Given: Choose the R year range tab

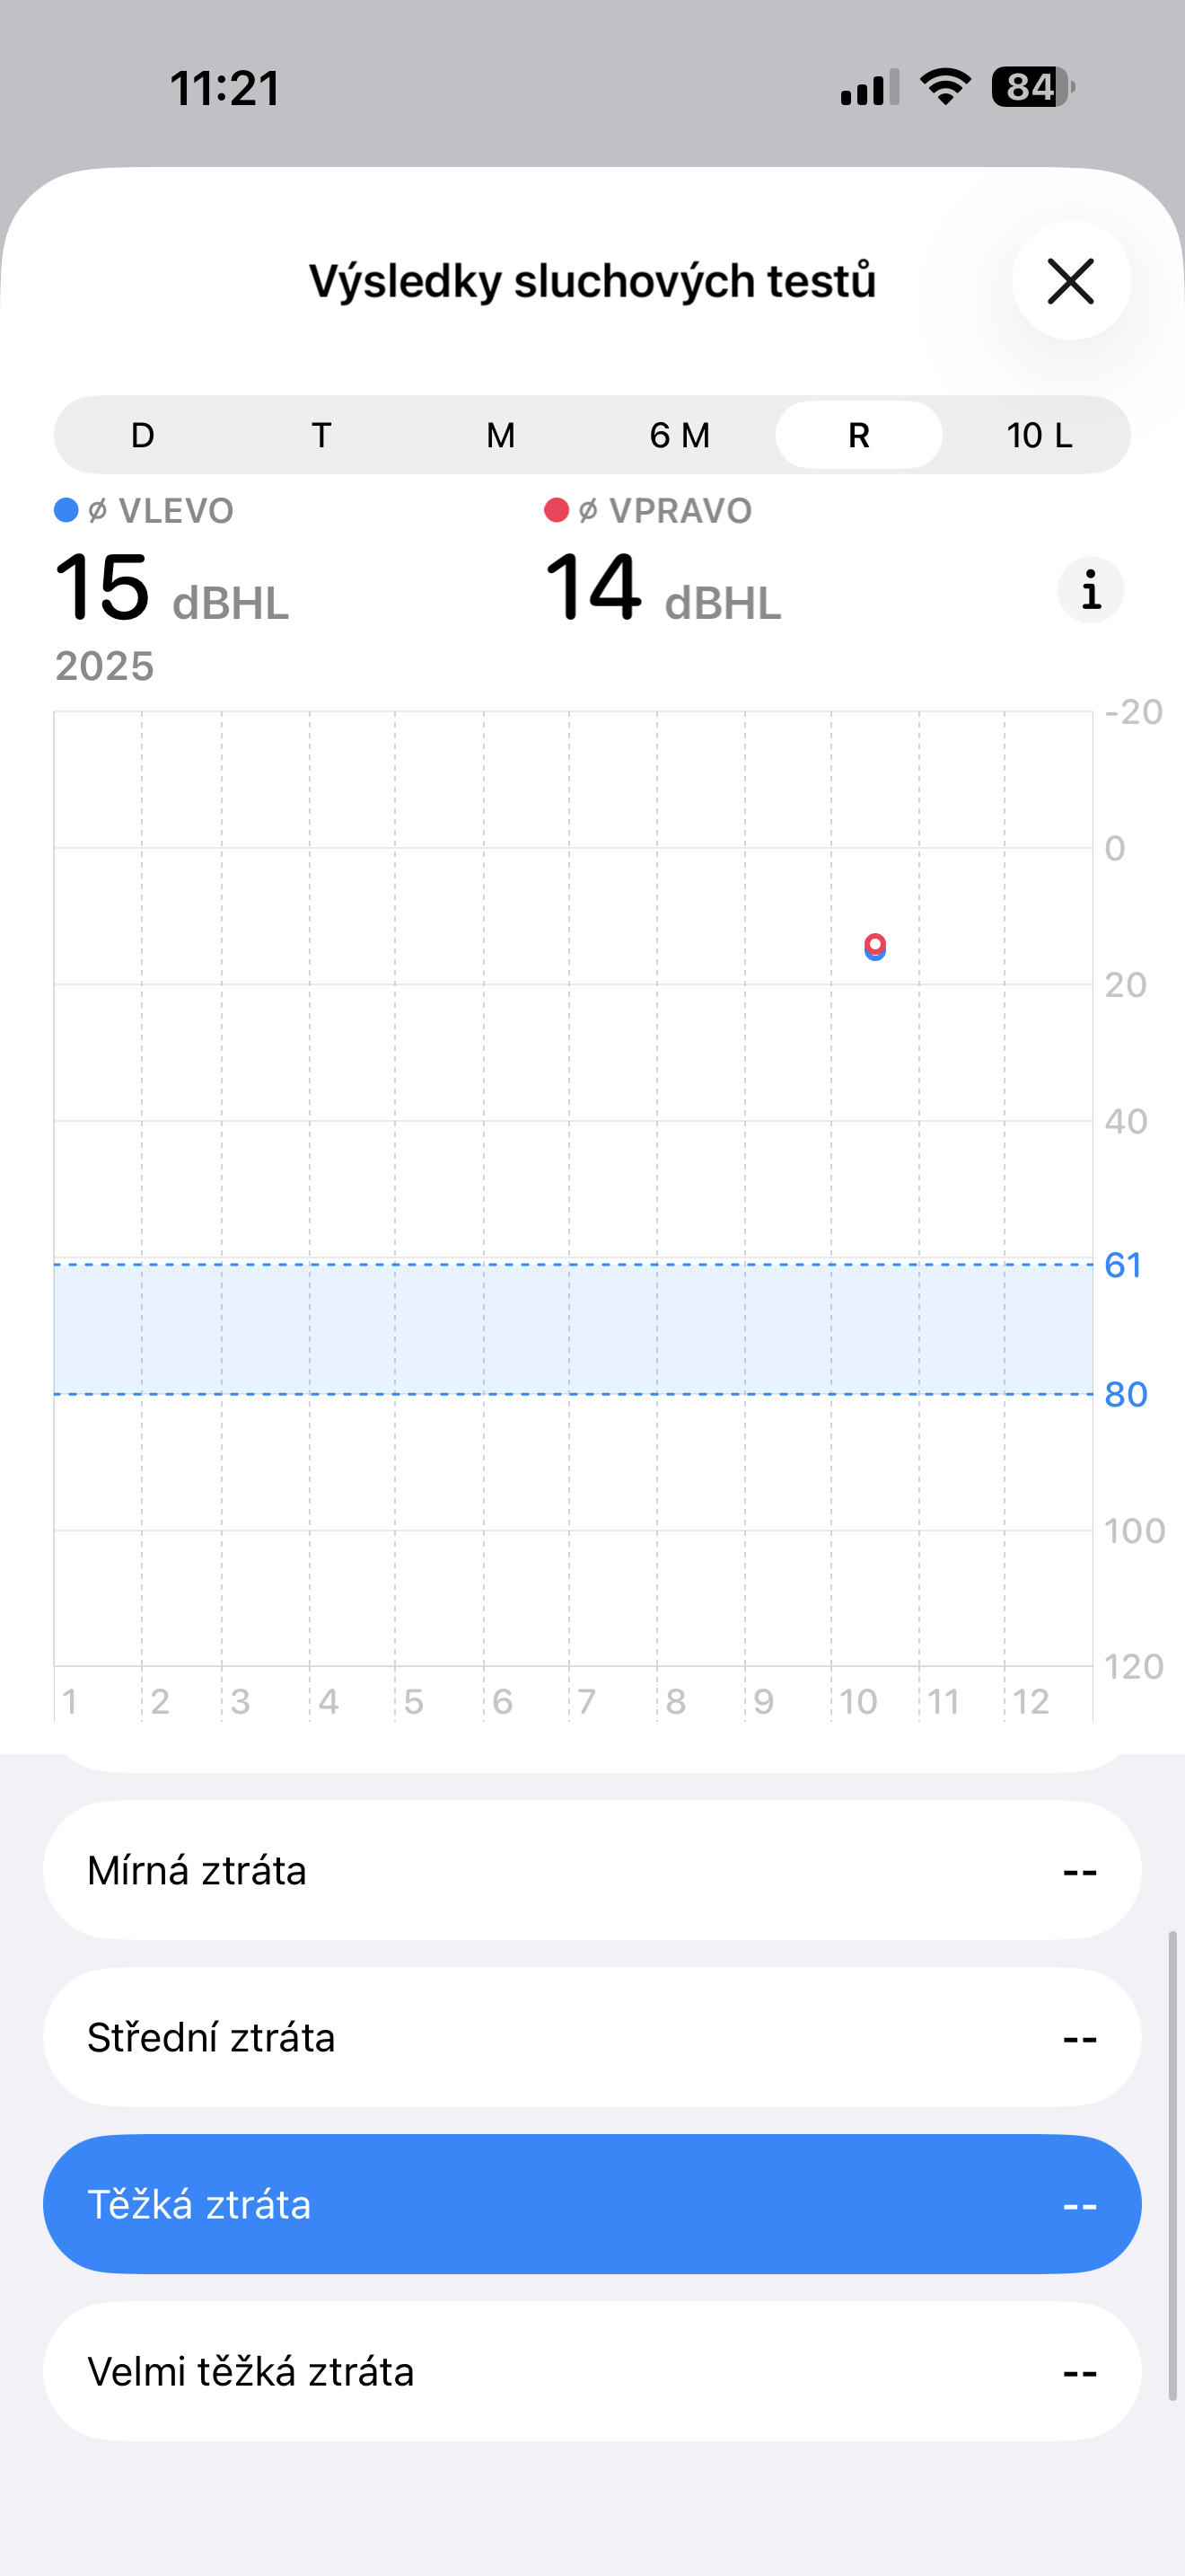Looking at the screenshot, I should tap(858, 436).
